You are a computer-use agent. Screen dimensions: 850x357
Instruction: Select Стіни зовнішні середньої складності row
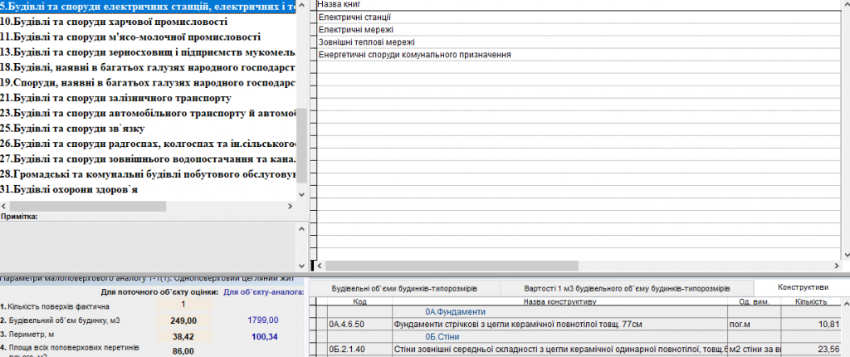(x=560, y=349)
